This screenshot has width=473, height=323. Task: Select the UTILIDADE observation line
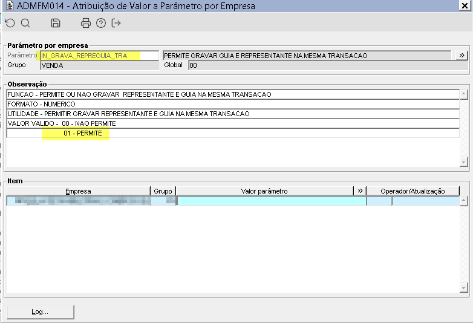coord(233,114)
